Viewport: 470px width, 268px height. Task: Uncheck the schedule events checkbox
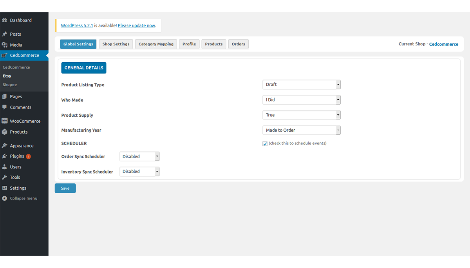[x=265, y=143]
